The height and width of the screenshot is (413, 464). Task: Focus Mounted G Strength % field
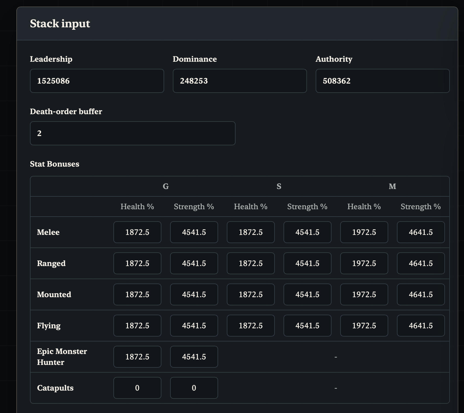[194, 294]
